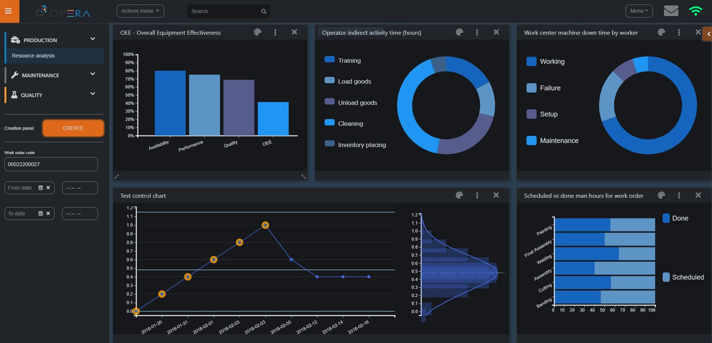
Task: Open three-dot options on Operator indirect activity widget
Action: point(477,32)
